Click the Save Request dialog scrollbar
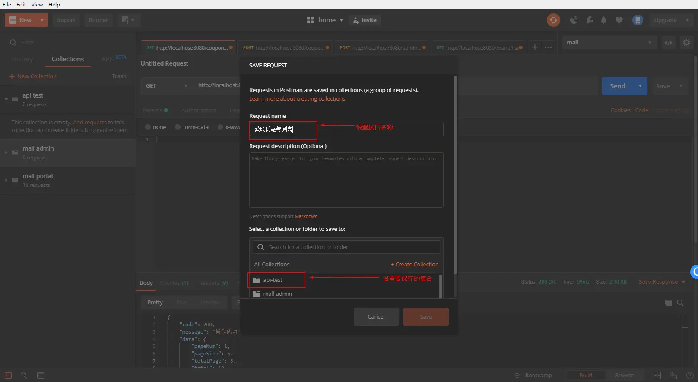Image resolution: width=698 pixels, height=382 pixels. [455, 175]
